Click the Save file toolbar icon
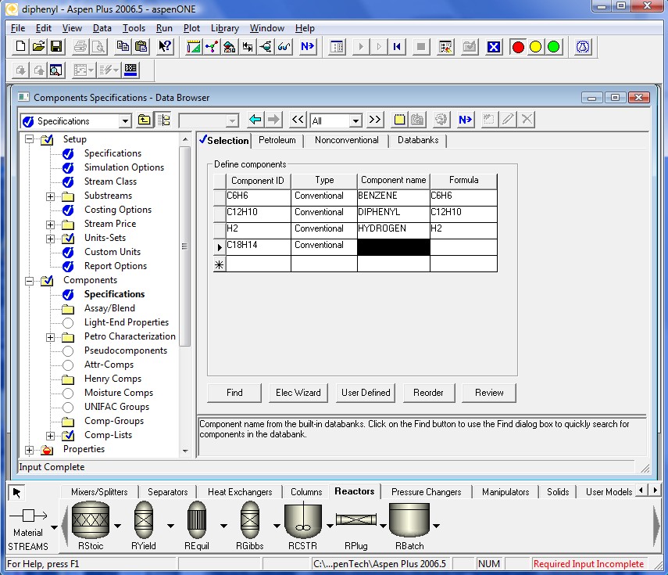This screenshot has width=668, height=575. click(x=56, y=47)
